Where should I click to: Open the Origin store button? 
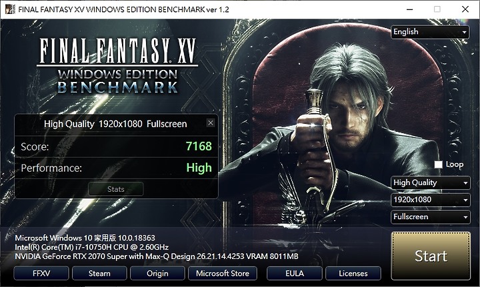tap(157, 273)
